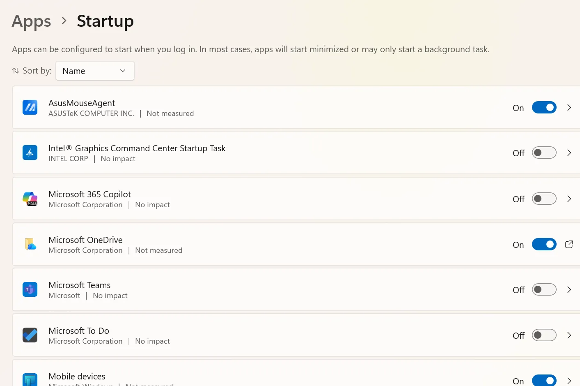This screenshot has height=386, width=580.
Task: Switch on Microsoft To Do startup toggle
Action: point(544,335)
